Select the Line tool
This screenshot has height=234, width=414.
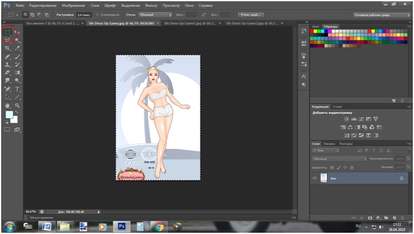click(17, 97)
